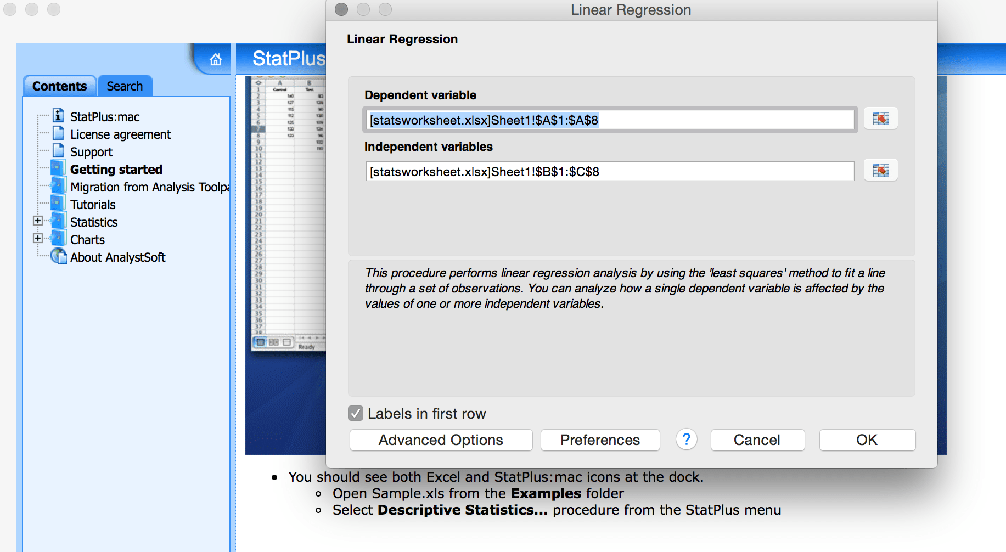Expand the Statistics tree node
Screen dimensions: 1006x552
(38, 221)
